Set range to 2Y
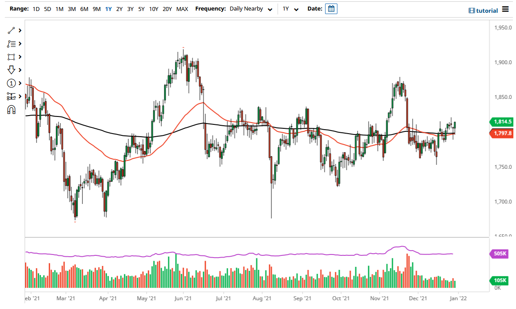The width and height of the screenshot is (516, 309). [119, 9]
